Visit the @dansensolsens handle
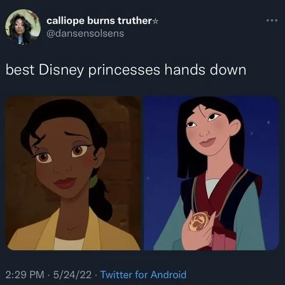Image resolution: width=285 pixels, height=285 pixels. coord(85,34)
